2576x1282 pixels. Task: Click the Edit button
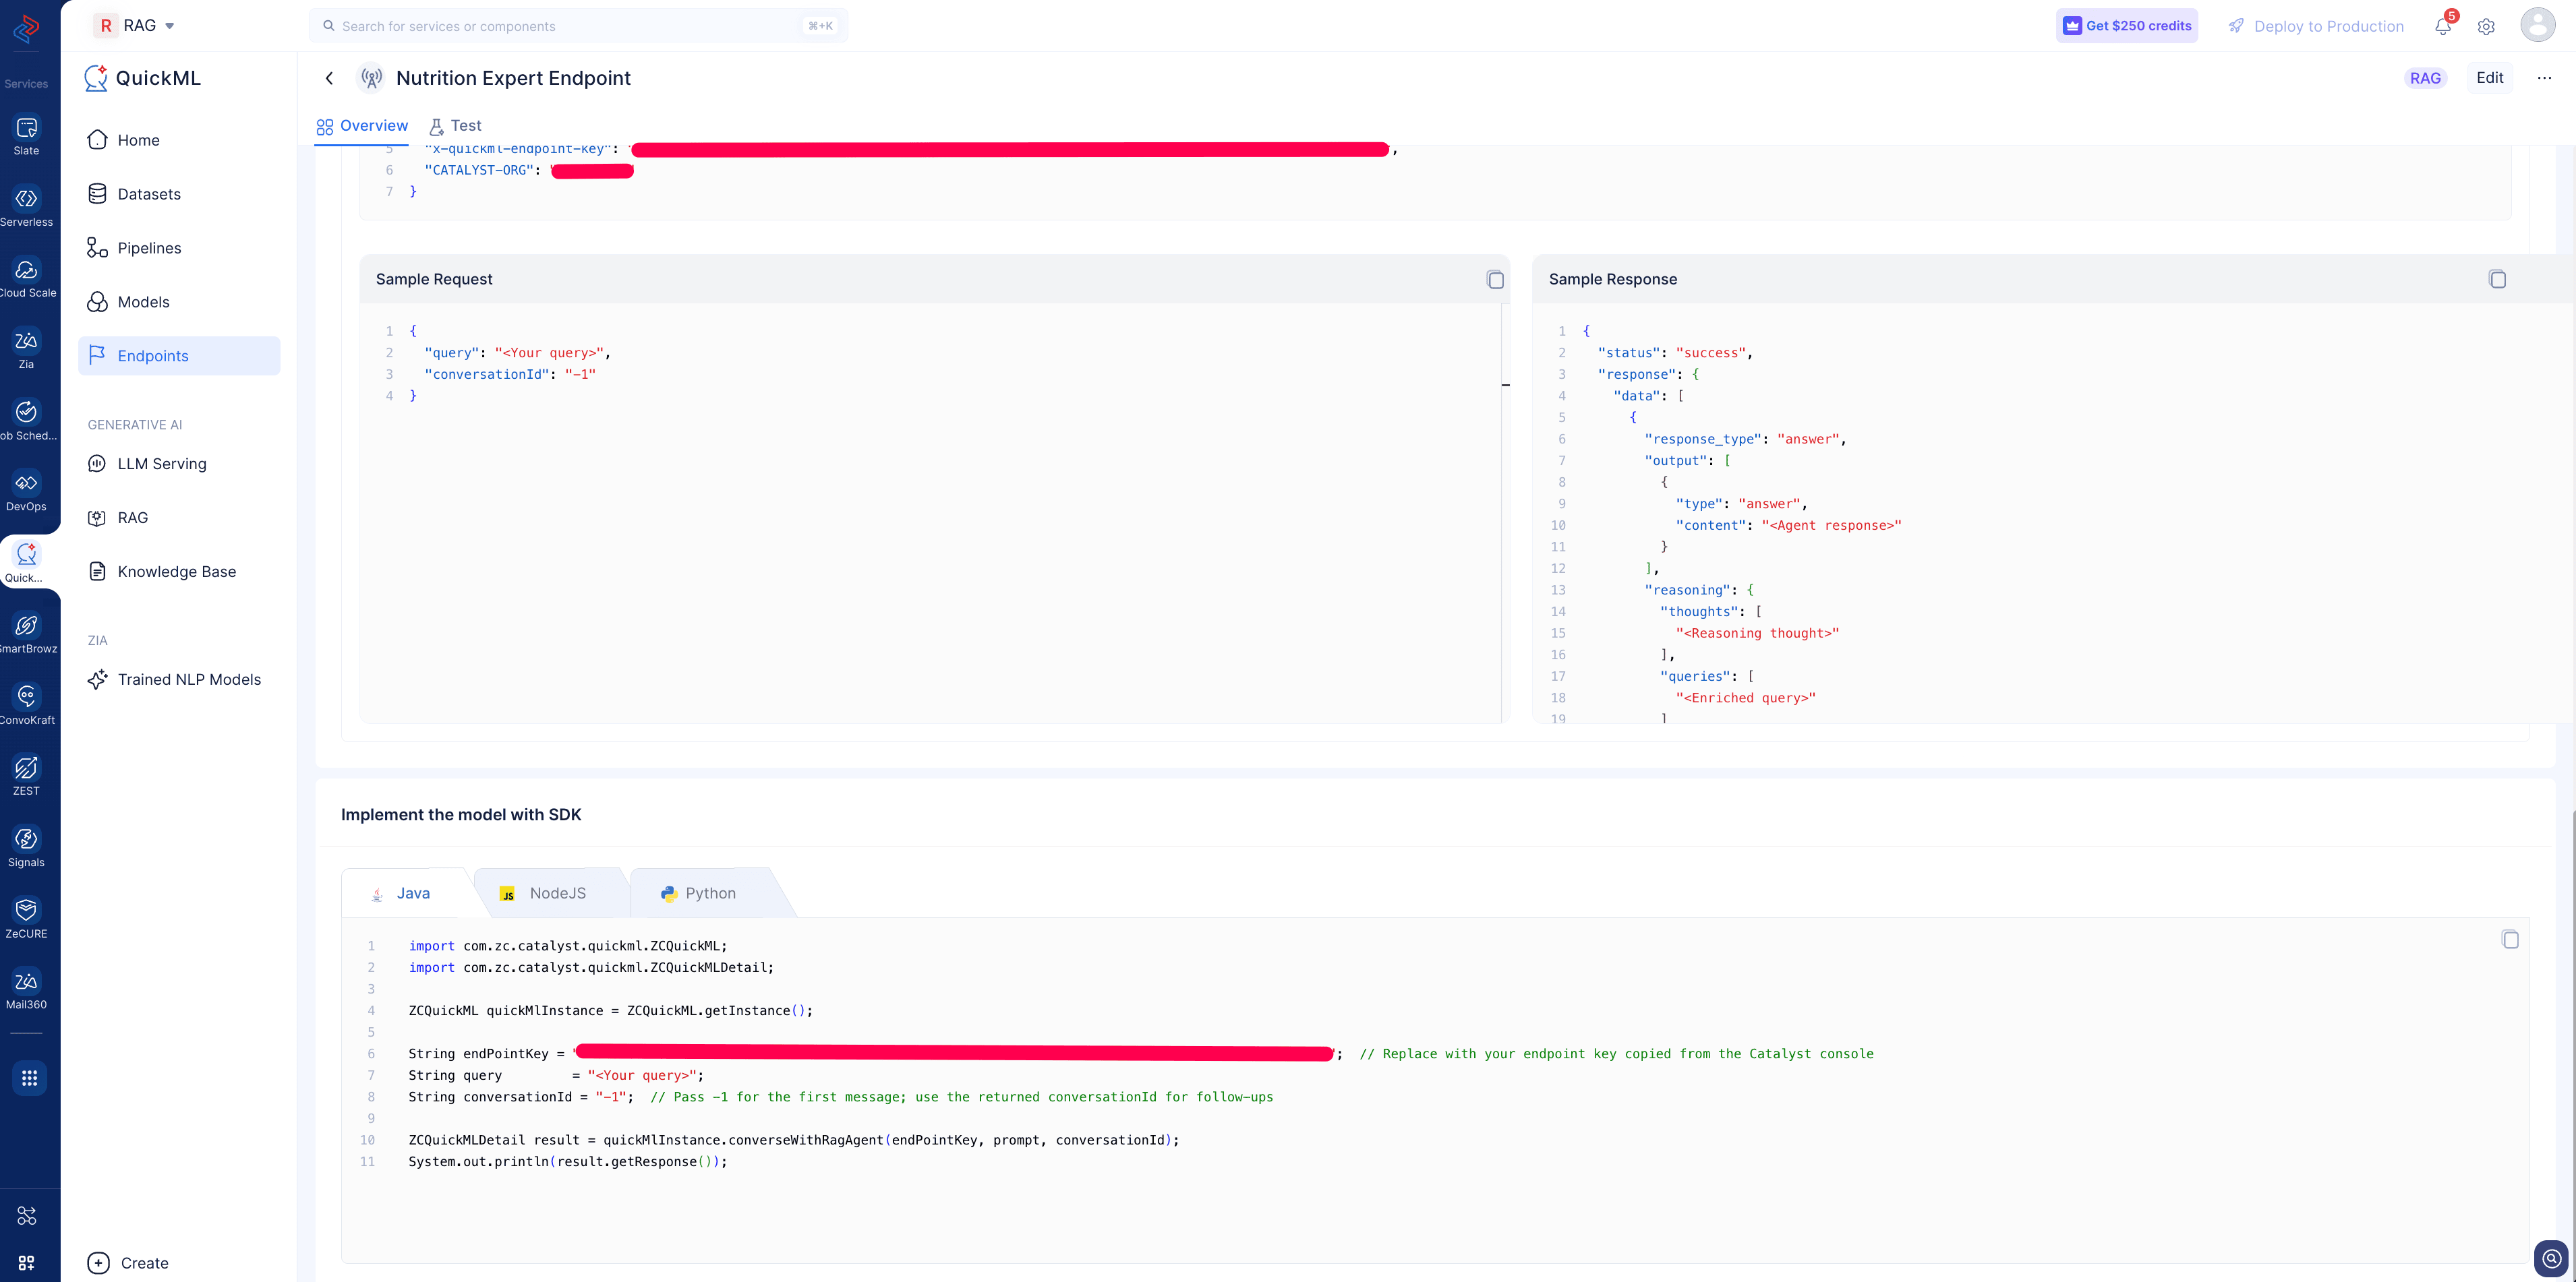point(2489,78)
